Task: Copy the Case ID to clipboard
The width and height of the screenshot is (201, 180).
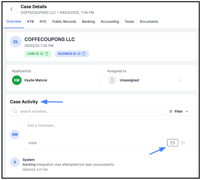Action: tap(47, 54)
